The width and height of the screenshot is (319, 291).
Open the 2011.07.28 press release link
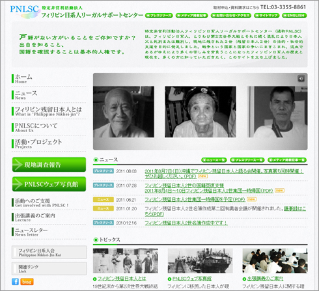(x=209, y=188)
